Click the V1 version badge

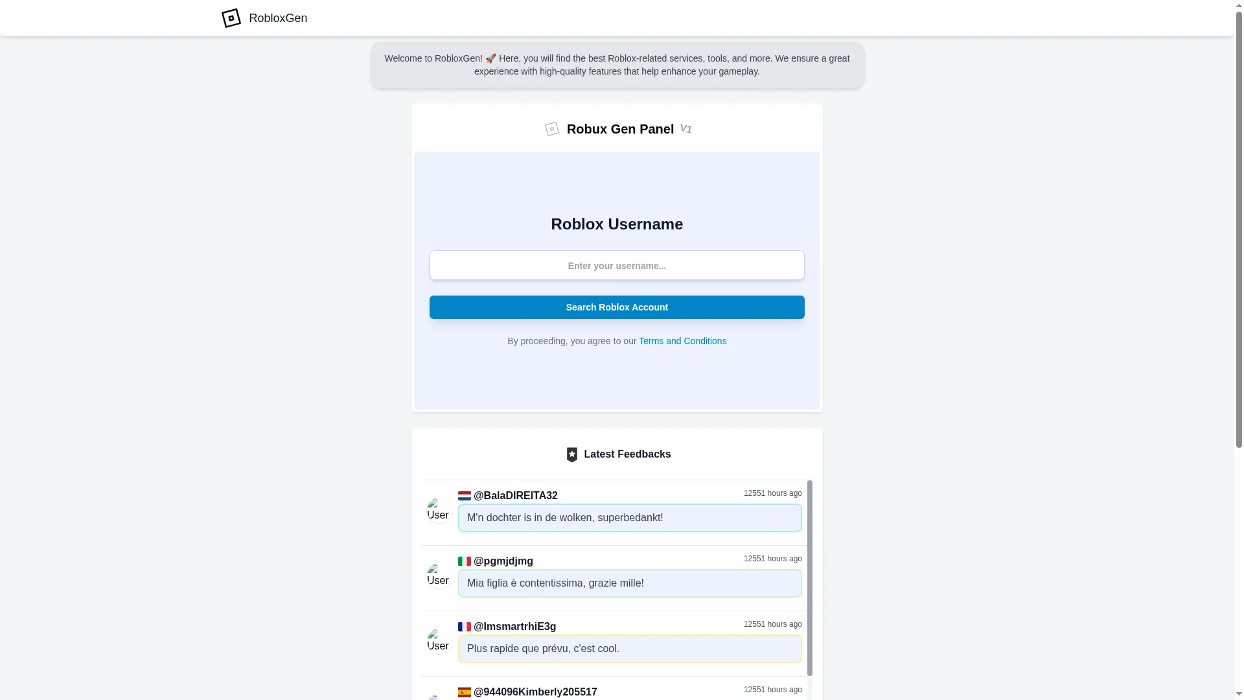coord(685,129)
